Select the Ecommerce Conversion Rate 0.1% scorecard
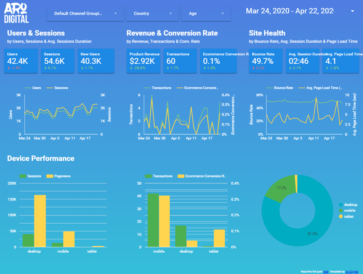363x274 pixels. coord(218,61)
